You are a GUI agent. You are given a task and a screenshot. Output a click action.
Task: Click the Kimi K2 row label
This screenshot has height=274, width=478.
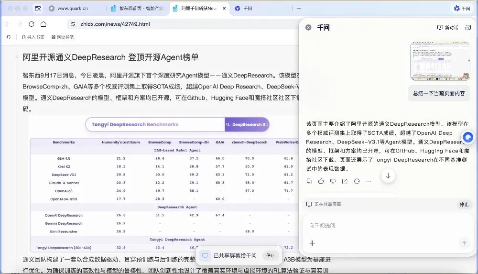(64, 166)
